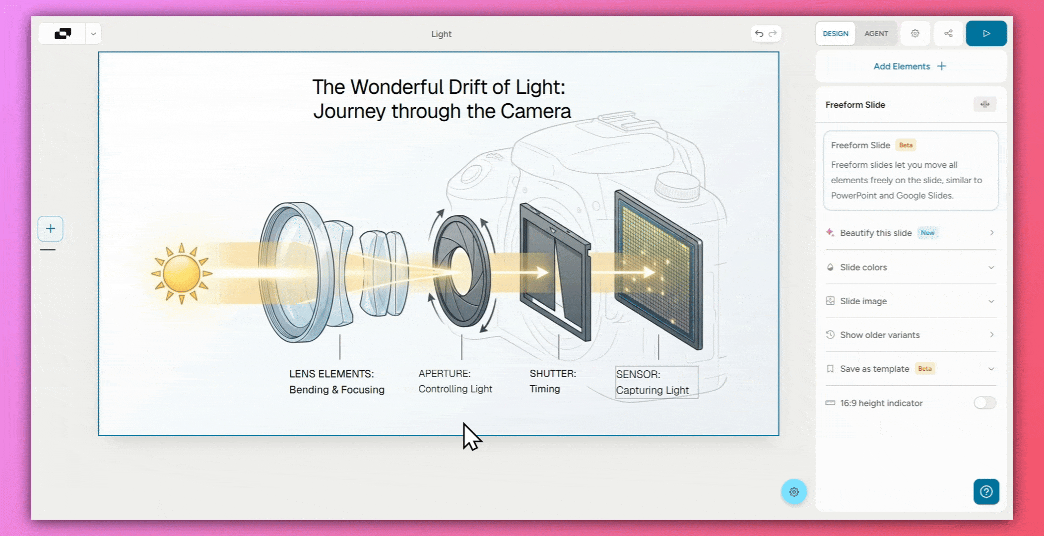Click Add Elements button
This screenshot has height=536, width=1044.
tap(910, 67)
